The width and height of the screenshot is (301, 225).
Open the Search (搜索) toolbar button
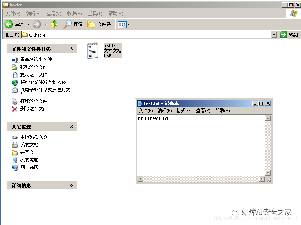click(x=73, y=24)
